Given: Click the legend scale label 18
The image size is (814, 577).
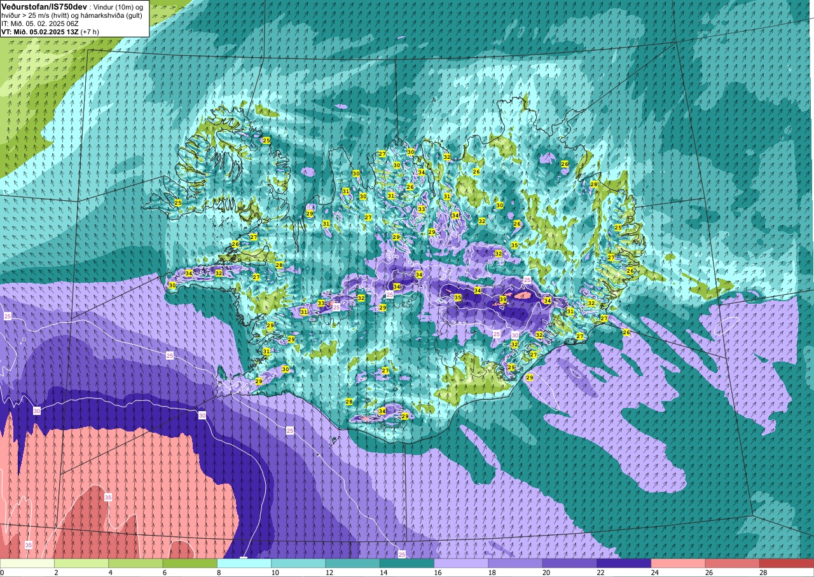Looking at the screenshot, I should pos(491,573).
